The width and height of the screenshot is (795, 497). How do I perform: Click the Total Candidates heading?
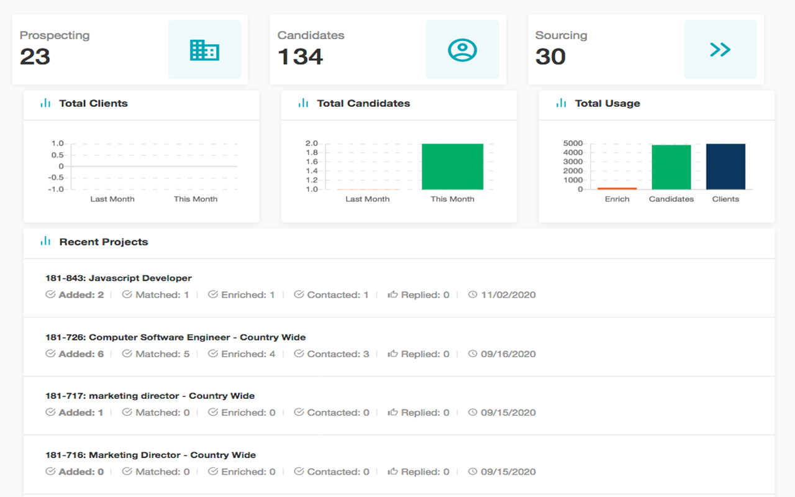[363, 103]
